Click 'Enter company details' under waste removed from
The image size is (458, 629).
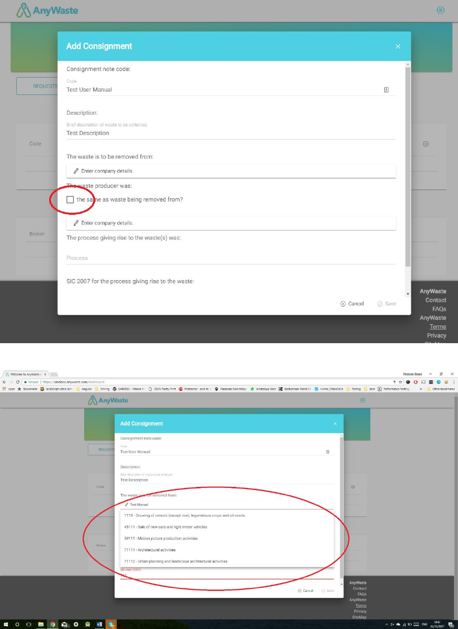click(x=231, y=171)
